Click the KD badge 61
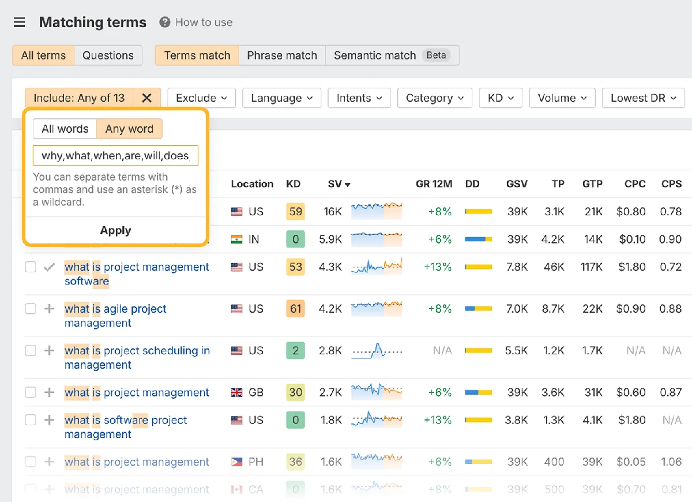This screenshot has height=502, width=692. tap(296, 309)
